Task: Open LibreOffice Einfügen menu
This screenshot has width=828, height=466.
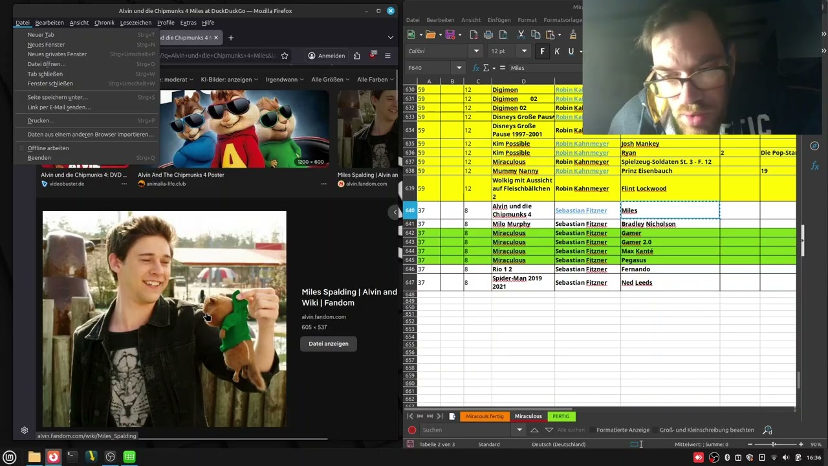Action: point(499,20)
